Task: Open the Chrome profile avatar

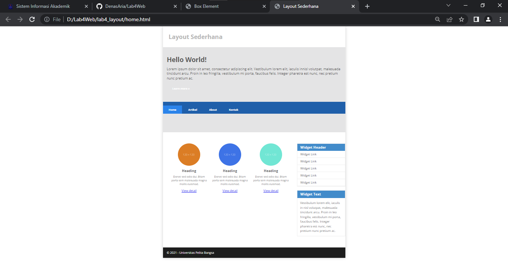Action: tap(488, 19)
